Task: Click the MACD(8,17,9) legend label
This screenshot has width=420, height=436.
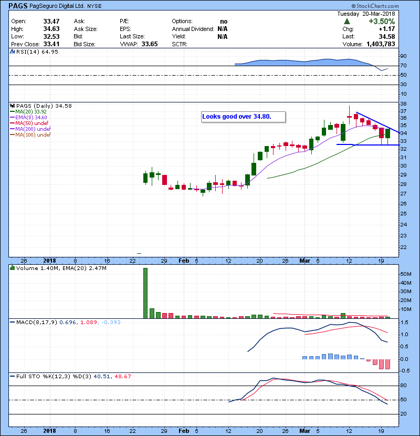Action: pos(37,323)
